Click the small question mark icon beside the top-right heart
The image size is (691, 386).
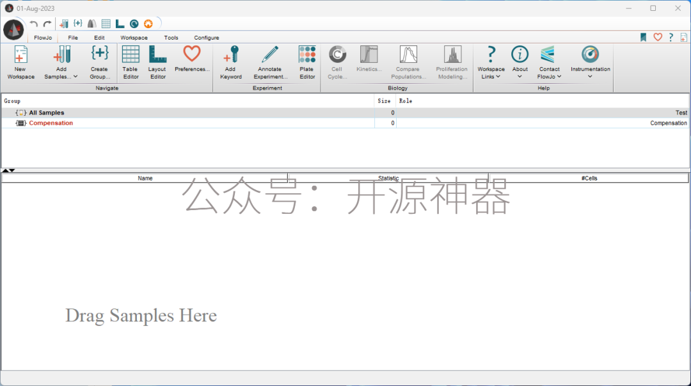pos(671,38)
